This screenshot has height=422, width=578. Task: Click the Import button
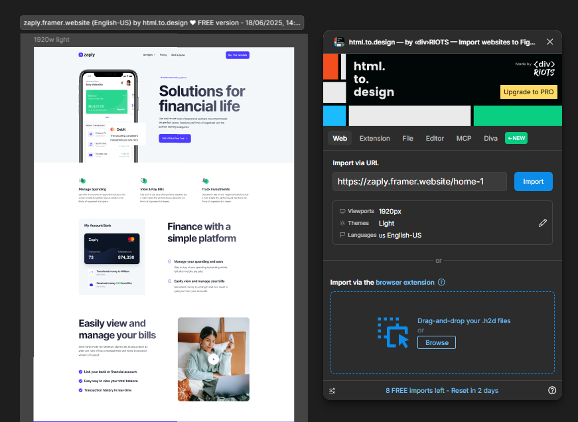[533, 181]
